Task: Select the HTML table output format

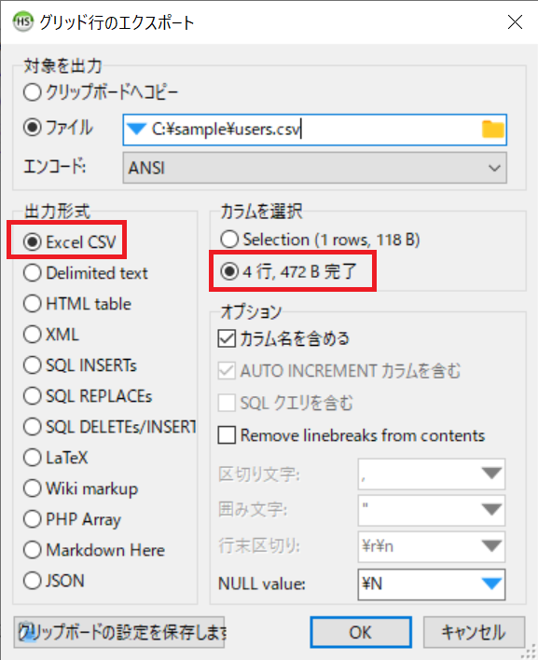Action: click(77, 304)
